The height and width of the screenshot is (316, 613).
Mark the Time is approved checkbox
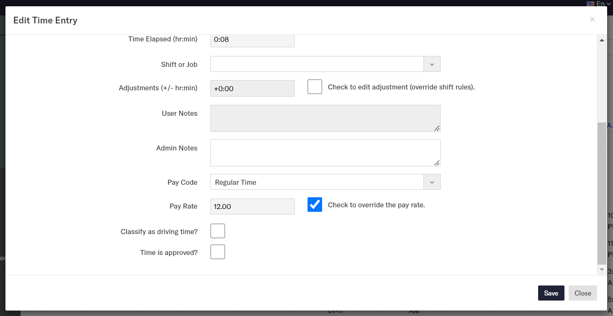[218, 252]
